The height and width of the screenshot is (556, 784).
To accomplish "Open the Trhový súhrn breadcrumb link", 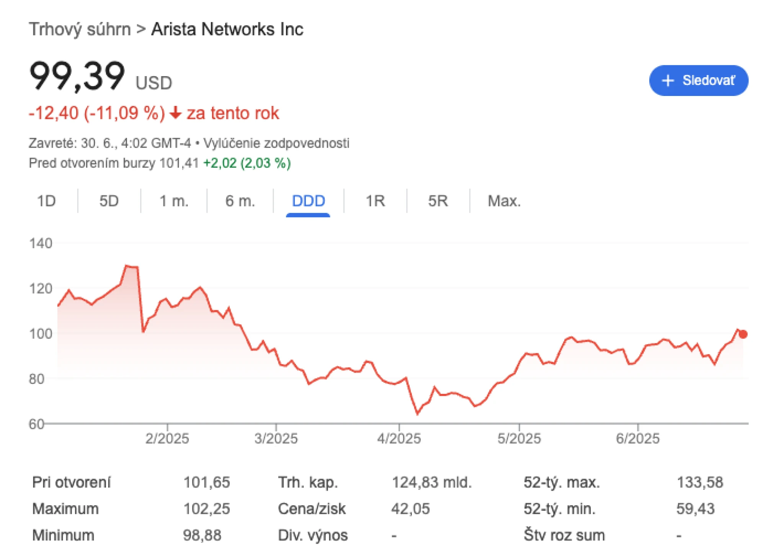I will pyautogui.click(x=80, y=29).
